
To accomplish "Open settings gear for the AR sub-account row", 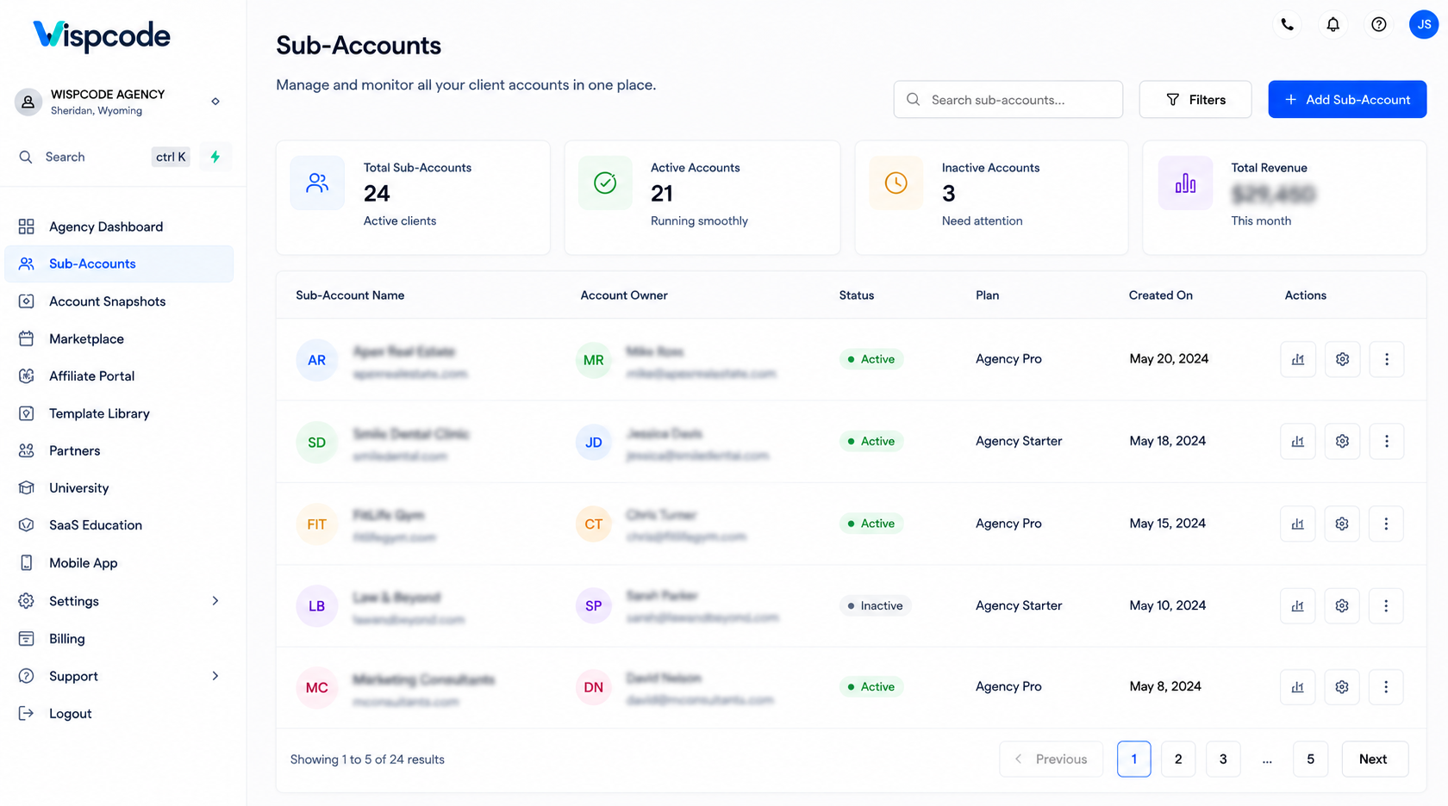I will click(1342, 359).
